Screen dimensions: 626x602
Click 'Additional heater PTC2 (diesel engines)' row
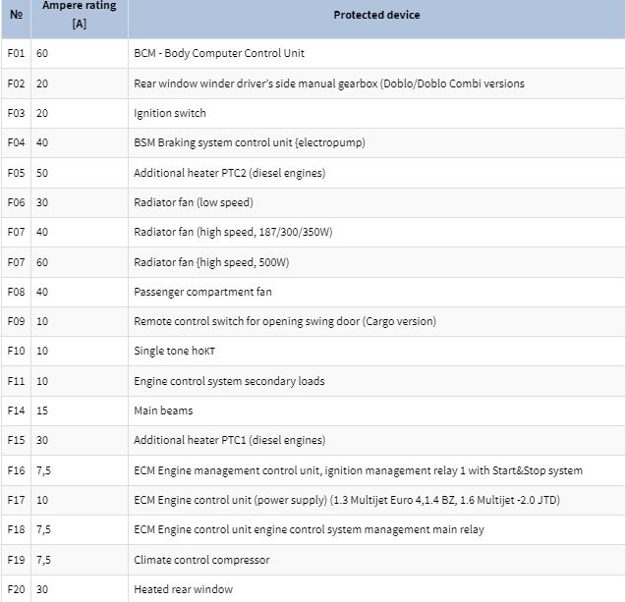pos(229,173)
